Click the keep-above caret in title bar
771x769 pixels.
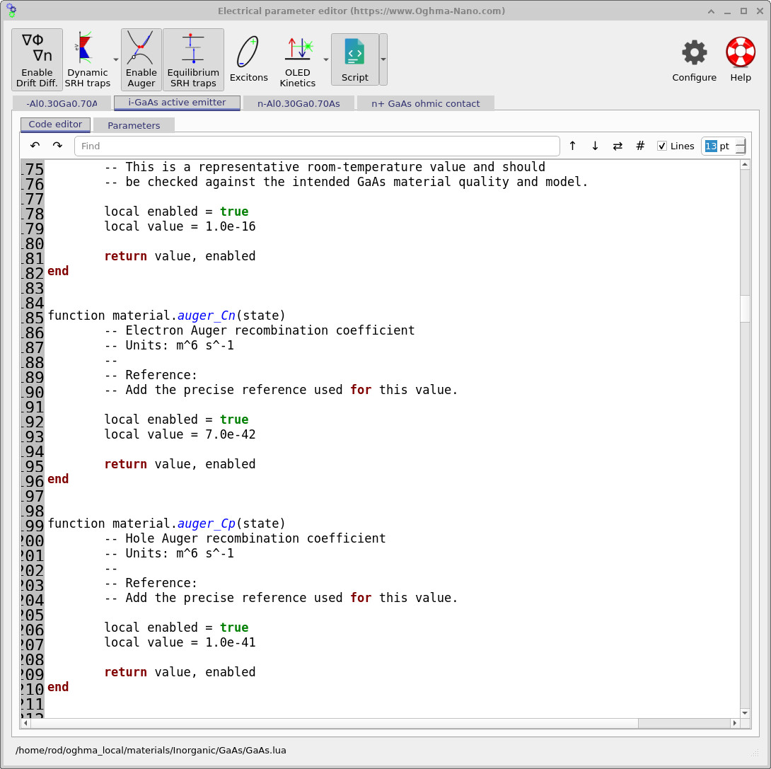pos(711,11)
